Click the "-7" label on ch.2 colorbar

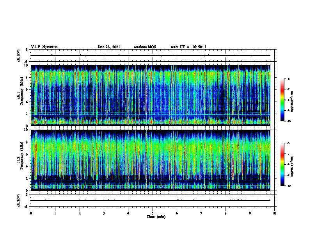pos(288,154)
